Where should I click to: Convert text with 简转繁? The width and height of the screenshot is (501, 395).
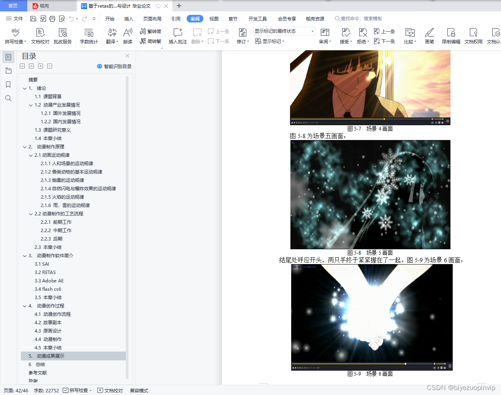151,41
